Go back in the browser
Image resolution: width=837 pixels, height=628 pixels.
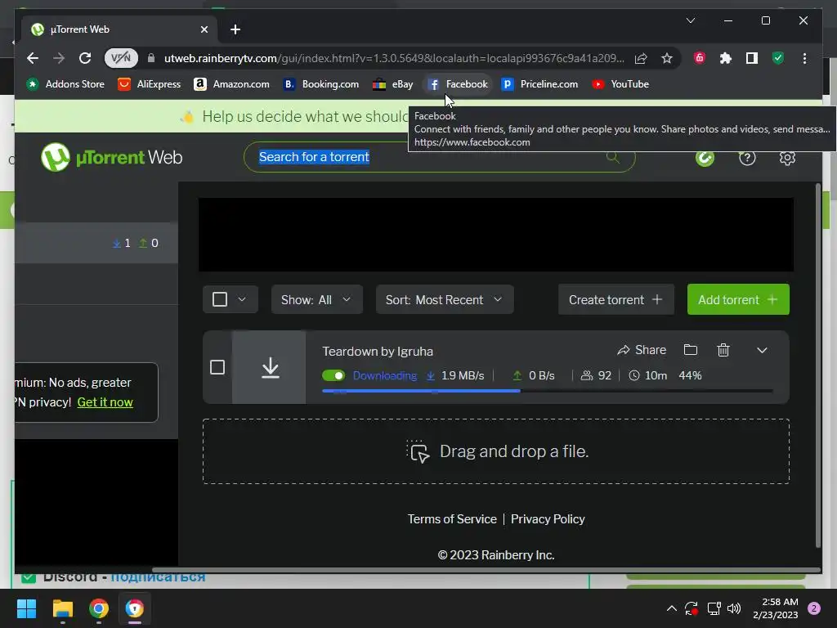[x=33, y=58]
